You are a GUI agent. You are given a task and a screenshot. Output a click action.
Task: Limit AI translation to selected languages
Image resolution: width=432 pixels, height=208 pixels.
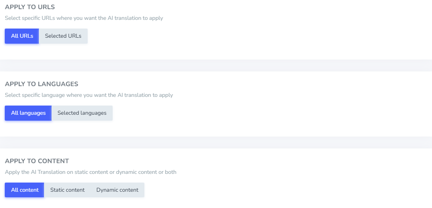pos(82,113)
